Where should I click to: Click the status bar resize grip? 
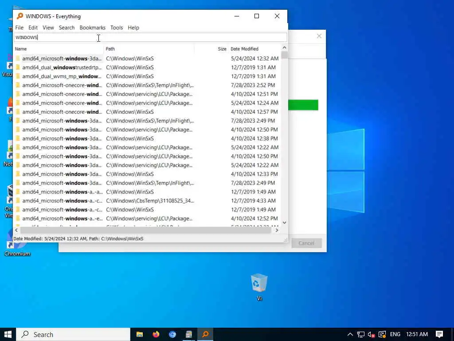286,239
